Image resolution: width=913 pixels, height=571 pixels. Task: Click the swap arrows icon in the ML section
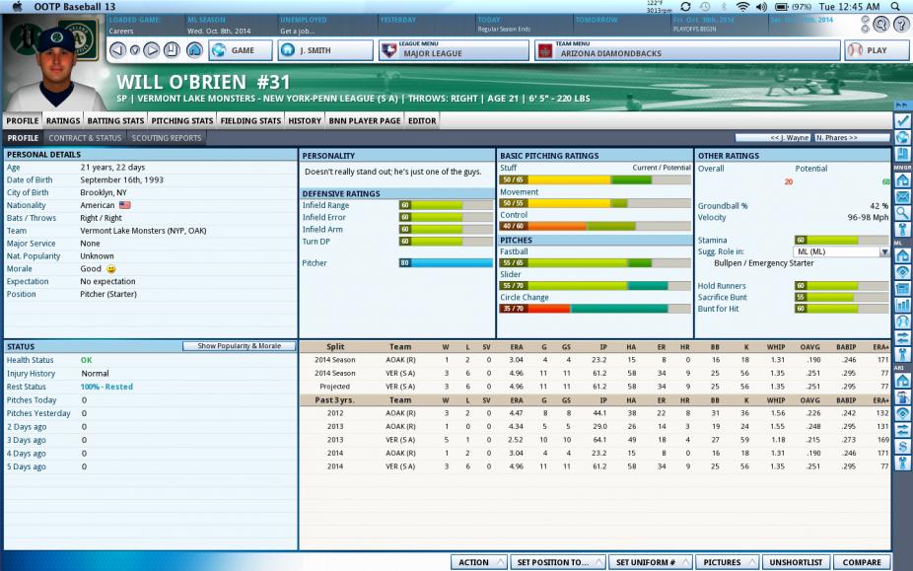902,338
